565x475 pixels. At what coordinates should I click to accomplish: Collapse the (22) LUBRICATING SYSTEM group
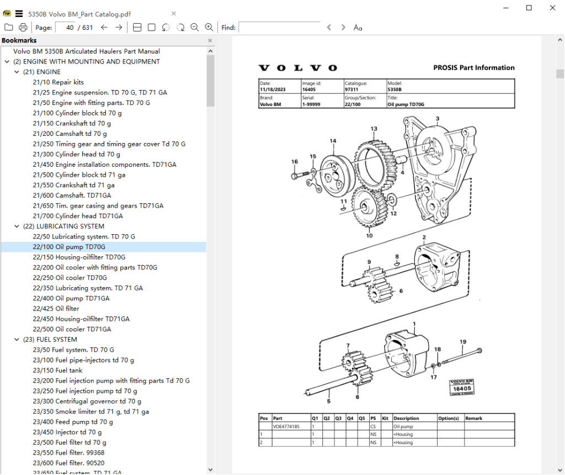[16, 226]
